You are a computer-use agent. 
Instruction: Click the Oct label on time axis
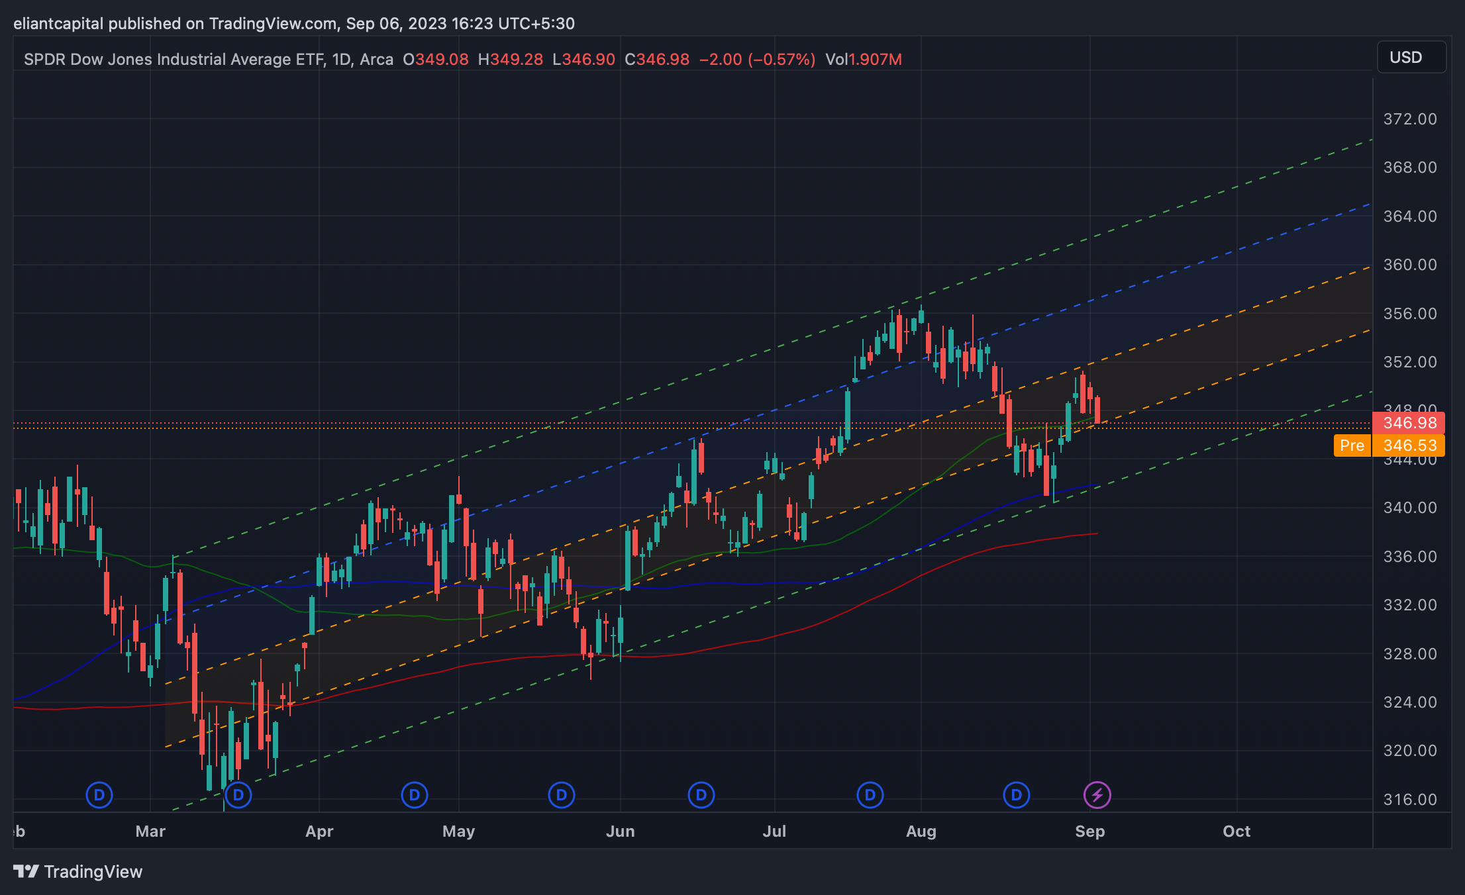(x=1236, y=831)
